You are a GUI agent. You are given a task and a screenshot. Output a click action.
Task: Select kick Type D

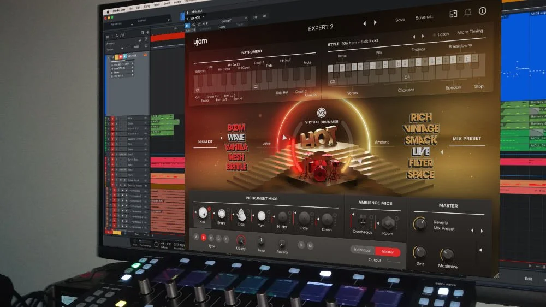(x=219, y=238)
